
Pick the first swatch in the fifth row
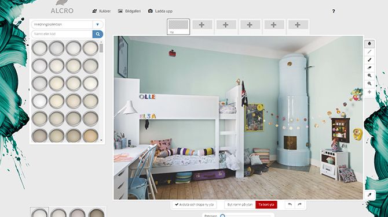pyautogui.click(x=39, y=119)
